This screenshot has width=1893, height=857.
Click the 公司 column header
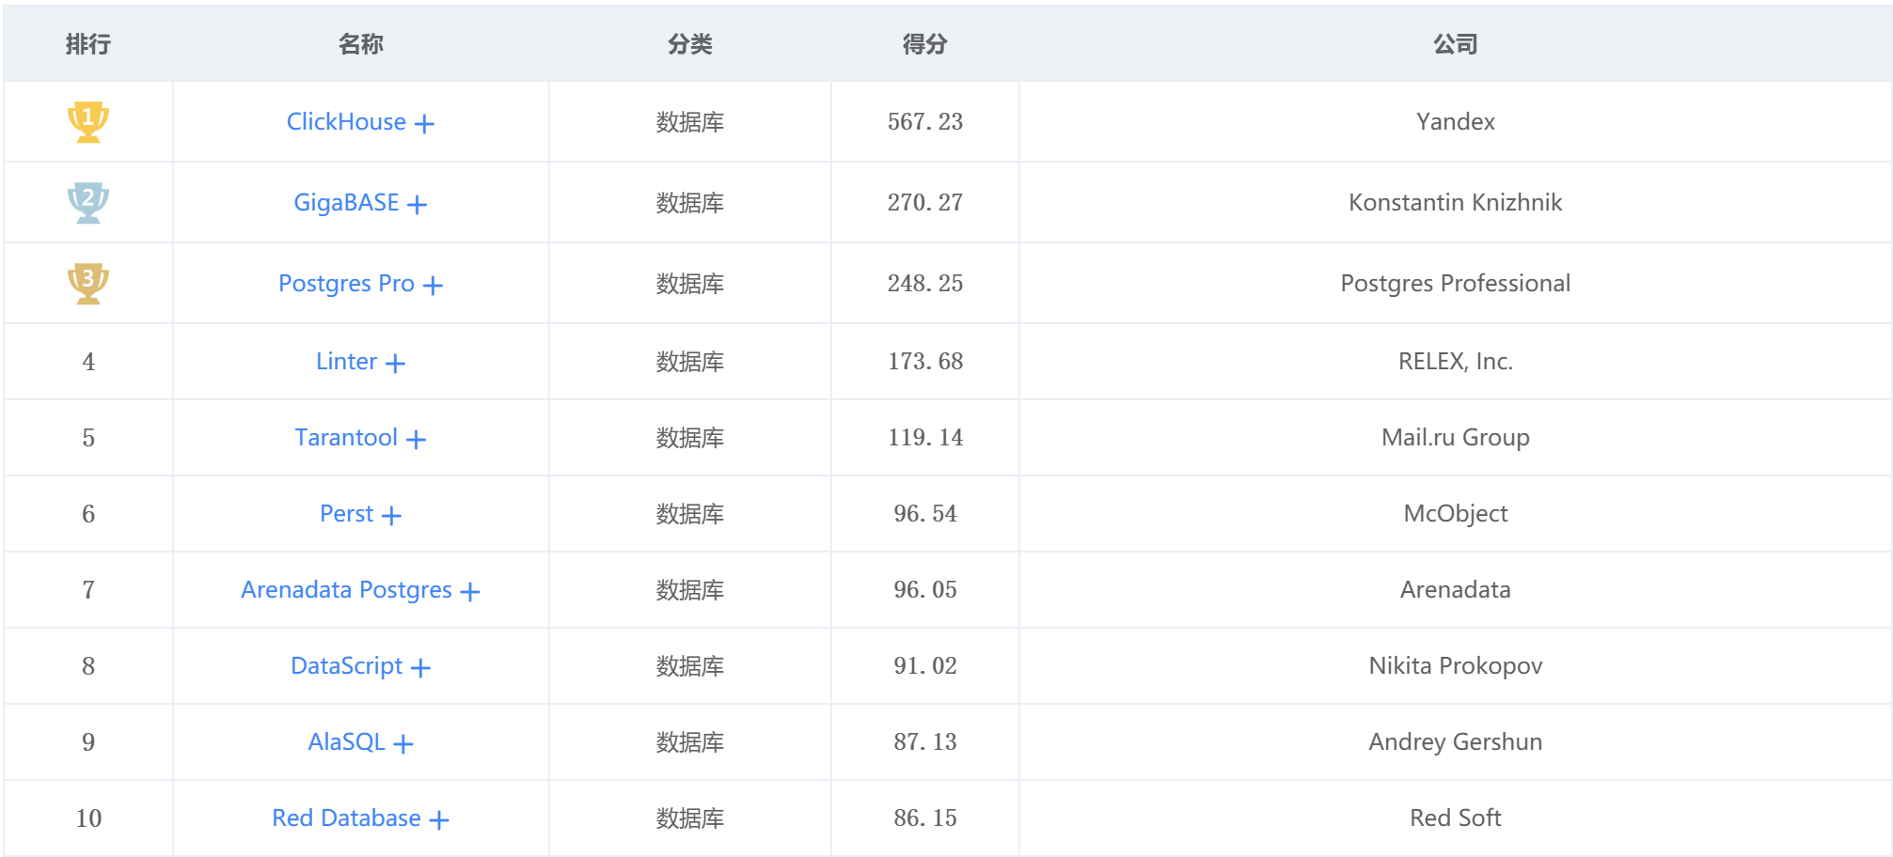coord(1455,42)
